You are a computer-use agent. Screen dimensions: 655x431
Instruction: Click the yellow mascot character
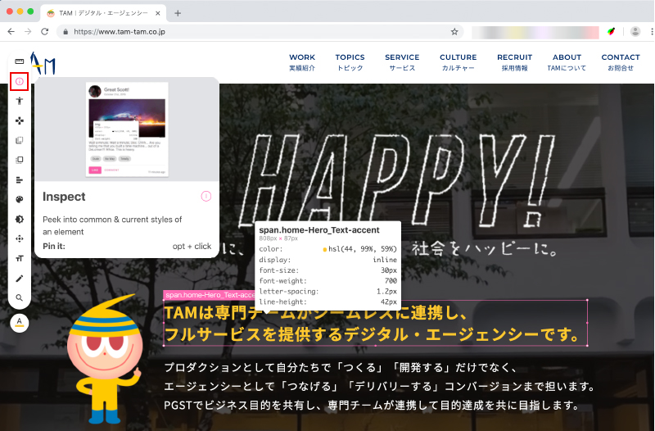point(106,360)
